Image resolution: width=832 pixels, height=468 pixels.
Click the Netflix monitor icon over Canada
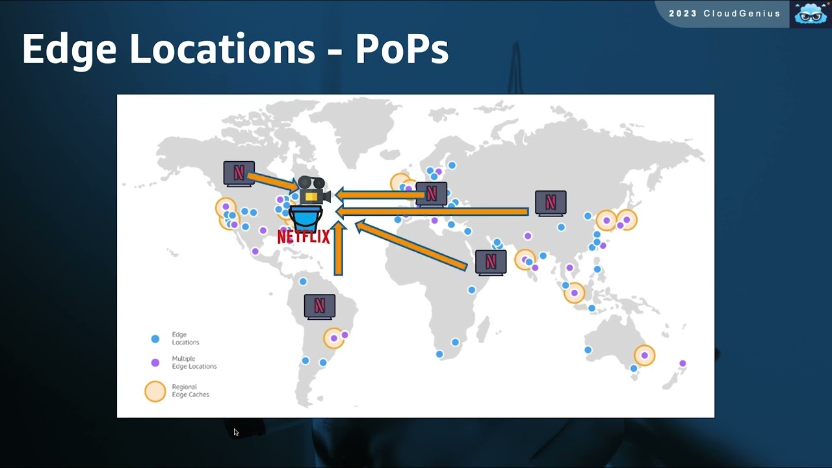(x=239, y=174)
